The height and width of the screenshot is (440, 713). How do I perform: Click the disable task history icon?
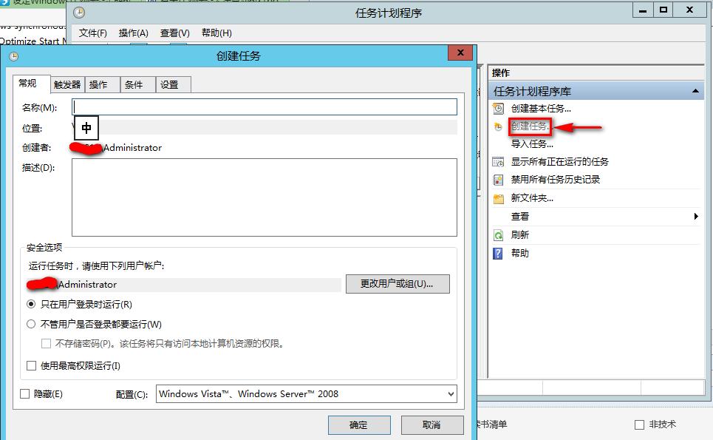click(x=499, y=180)
